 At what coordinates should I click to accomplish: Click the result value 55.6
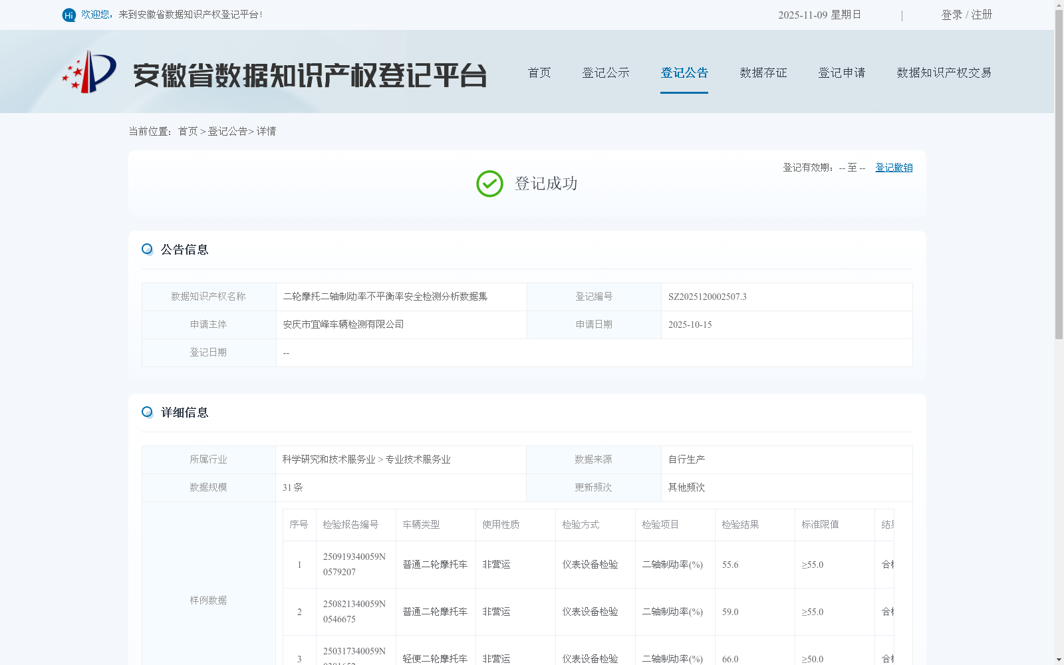[x=730, y=565]
